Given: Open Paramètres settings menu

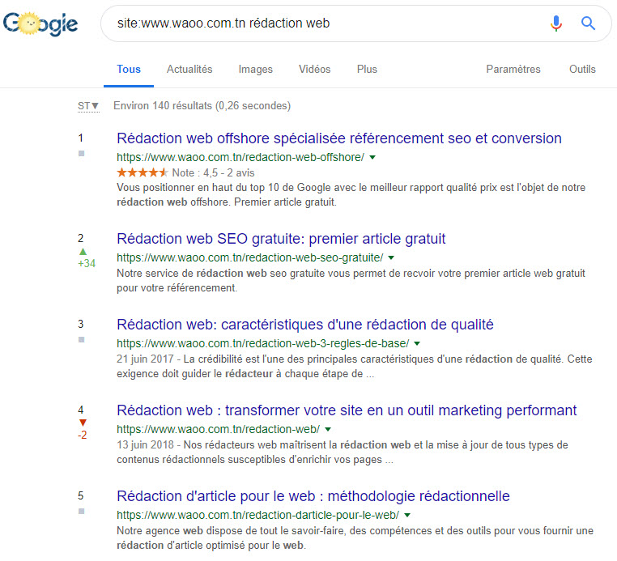Looking at the screenshot, I should [x=513, y=70].
